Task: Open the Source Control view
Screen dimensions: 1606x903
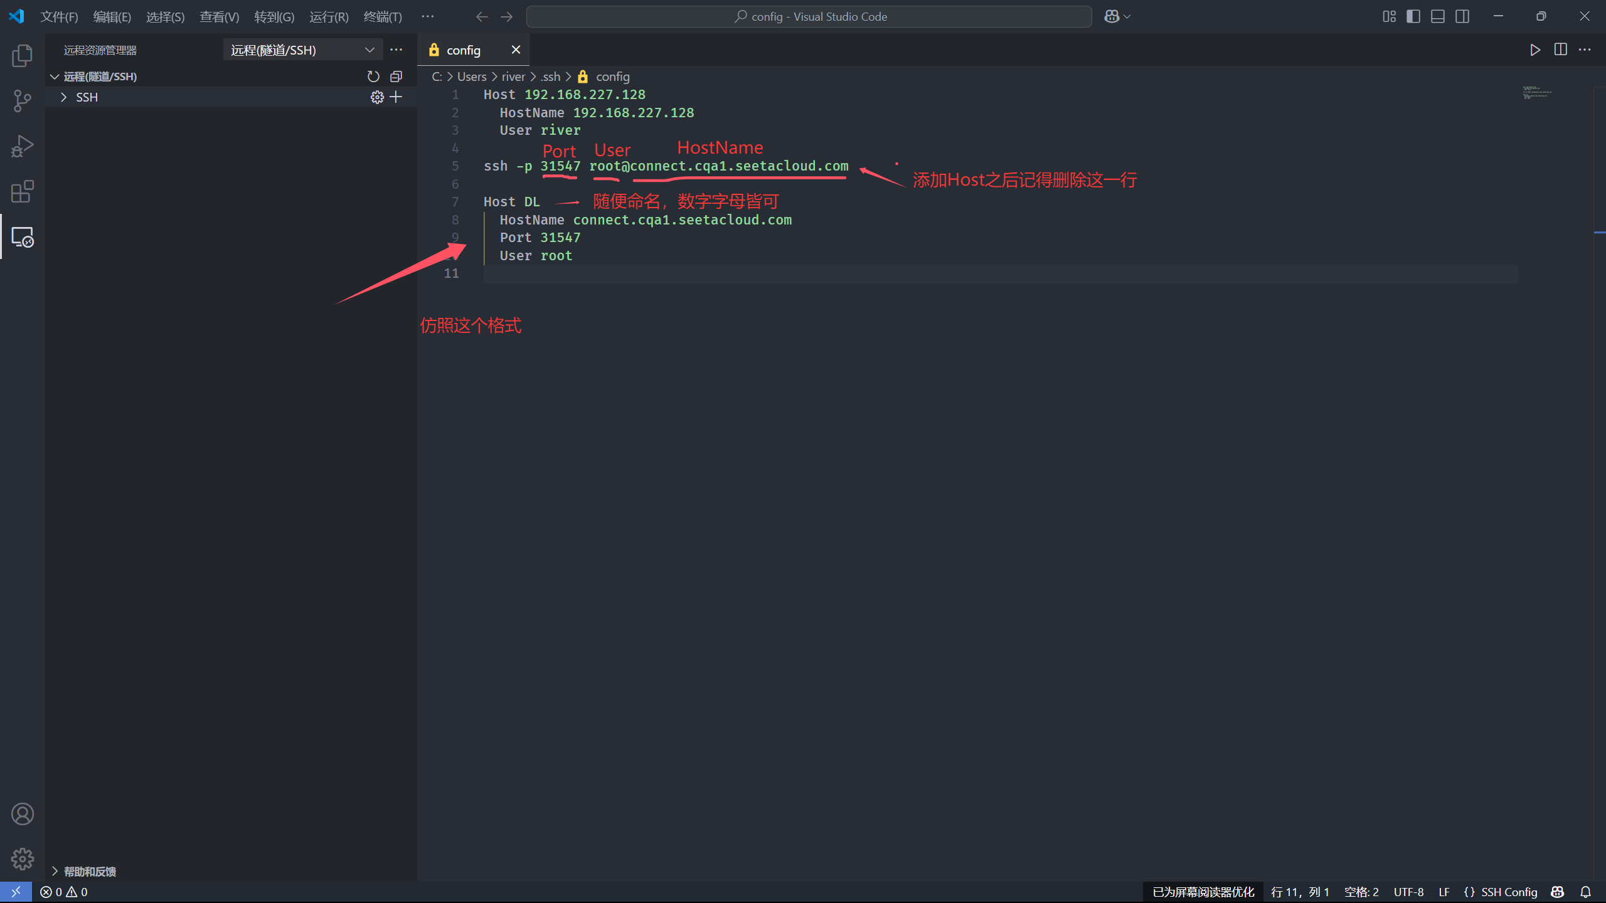Action: click(x=22, y=101)
